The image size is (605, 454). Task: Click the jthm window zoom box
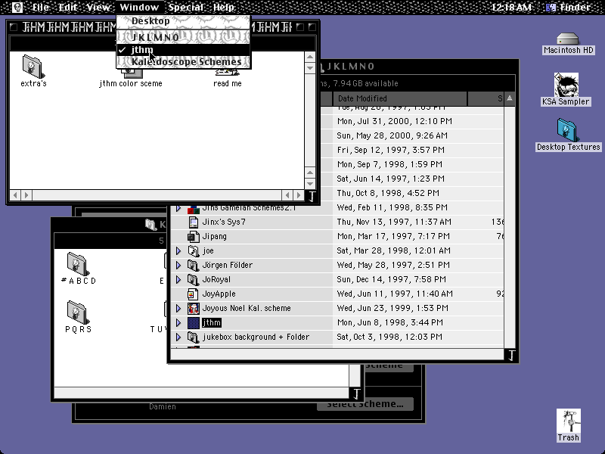point(300,27)
